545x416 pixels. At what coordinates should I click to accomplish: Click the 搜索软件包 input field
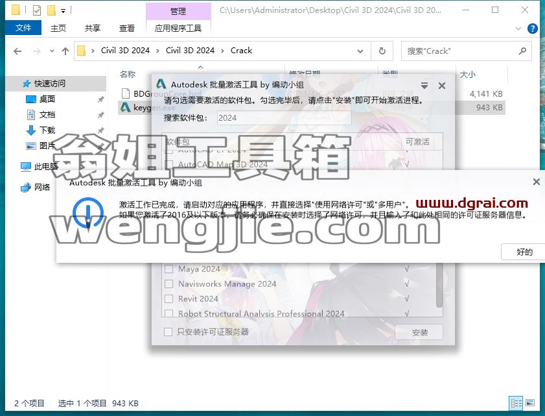[x=284, y=117]
